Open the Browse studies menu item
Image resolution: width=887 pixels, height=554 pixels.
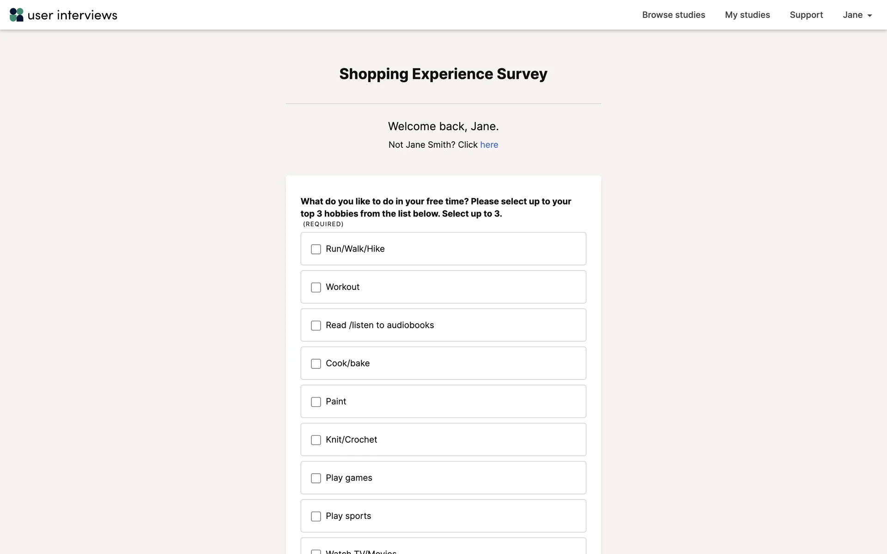point(673,15)
